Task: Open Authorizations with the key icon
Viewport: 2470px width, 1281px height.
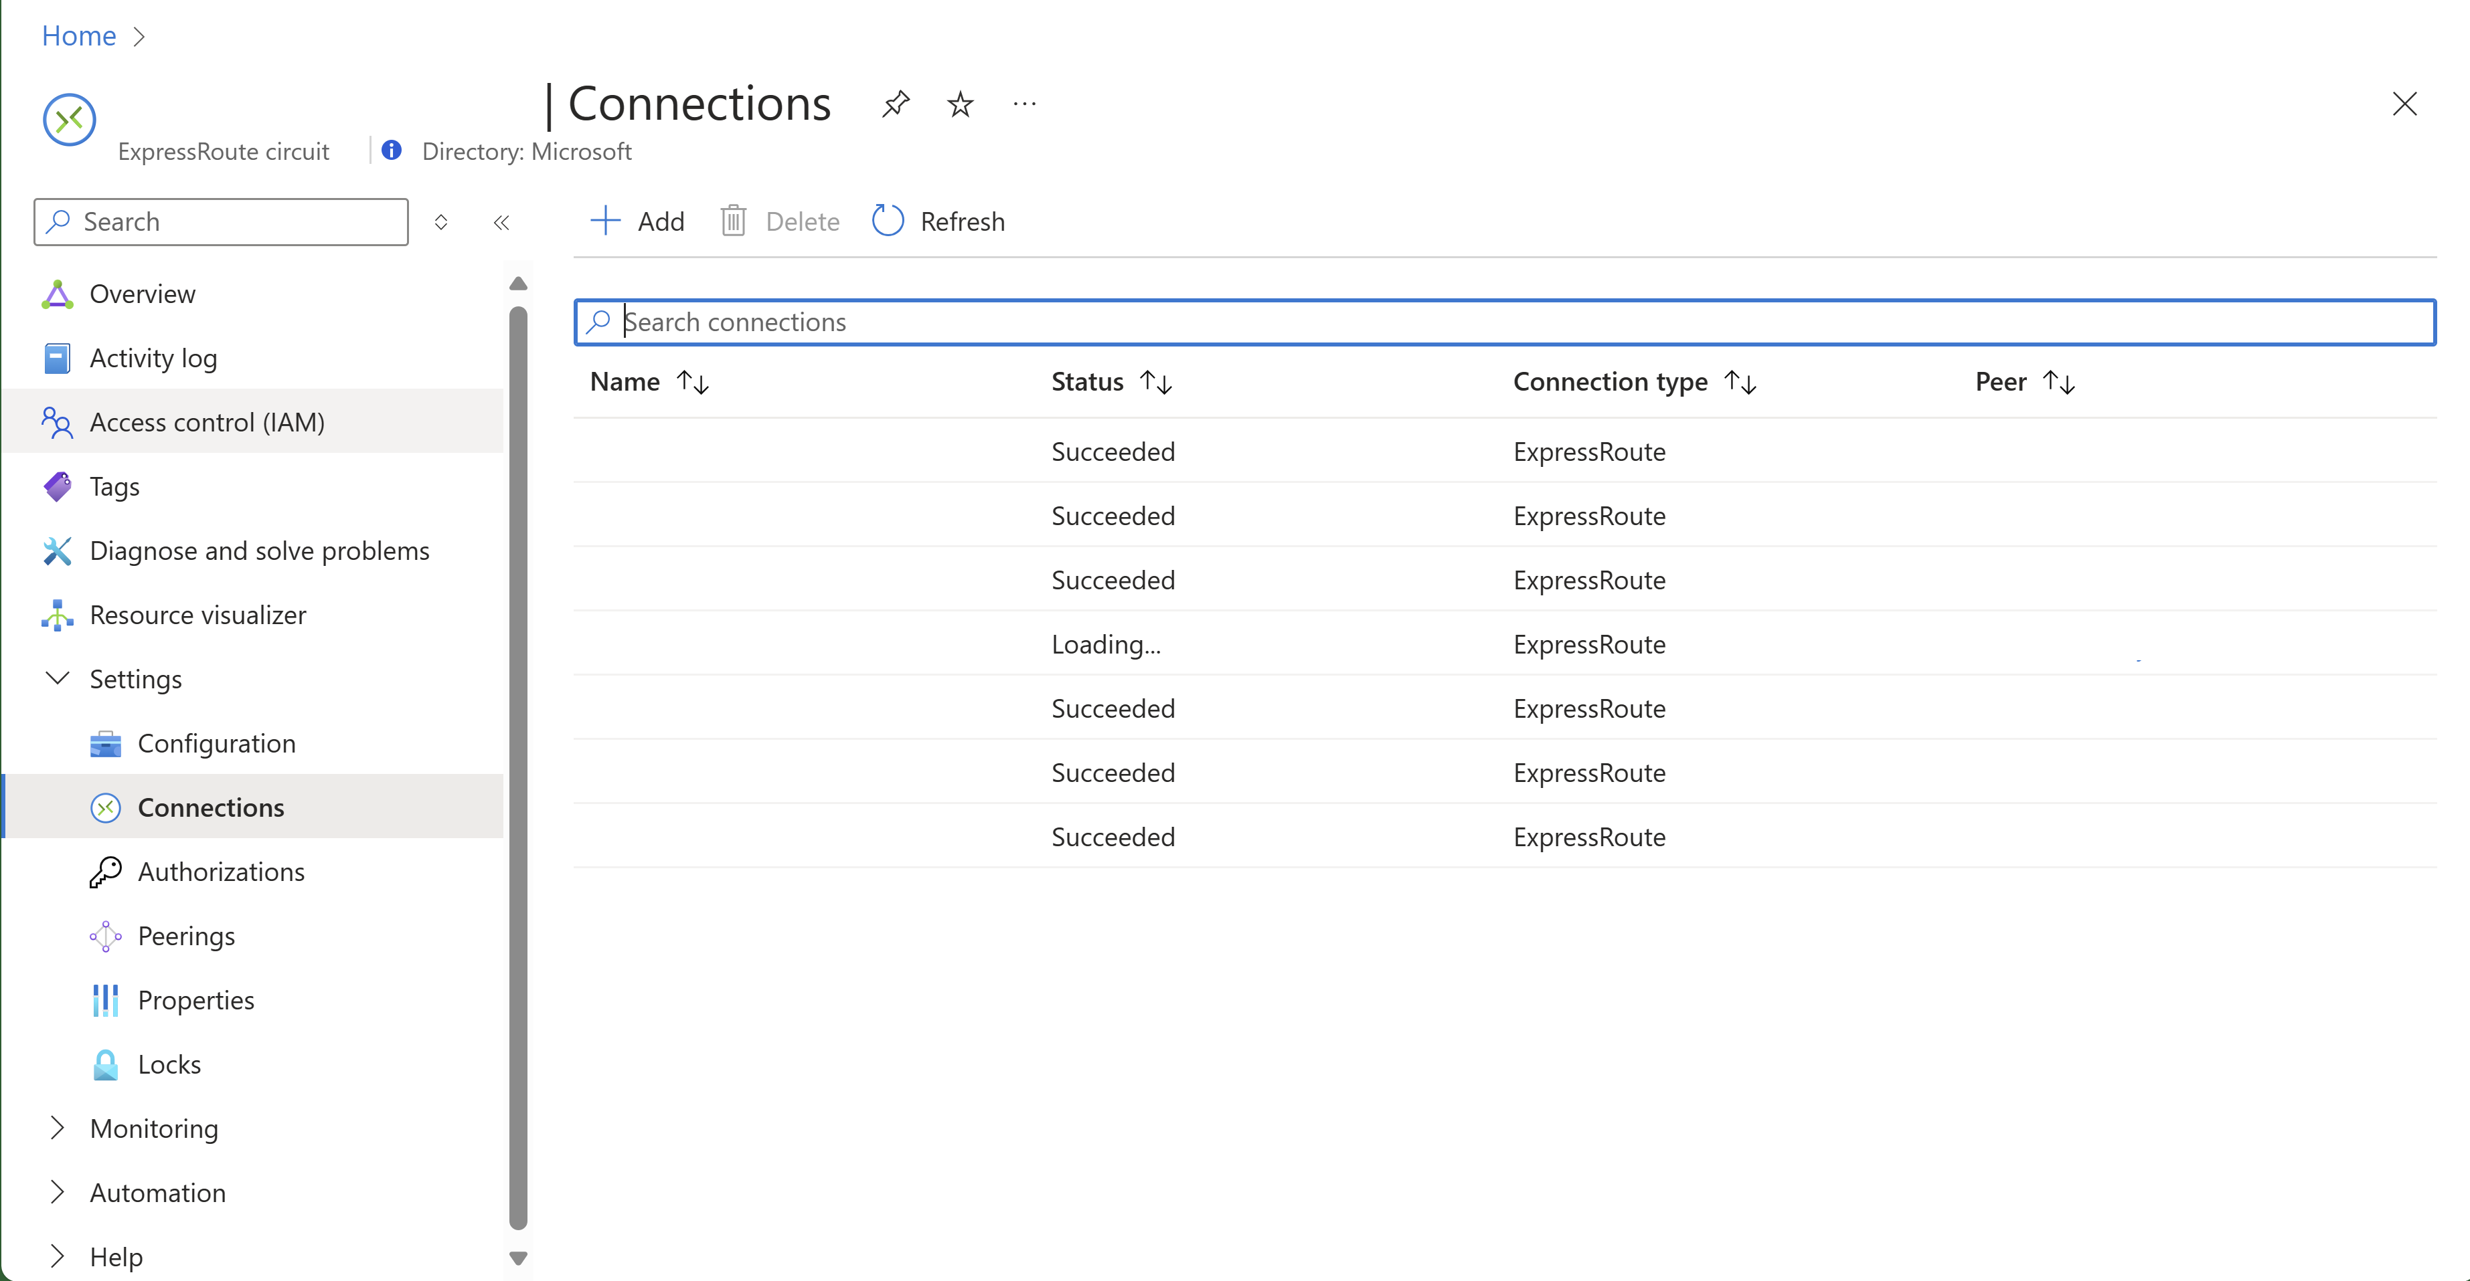Action: point(106,871)
